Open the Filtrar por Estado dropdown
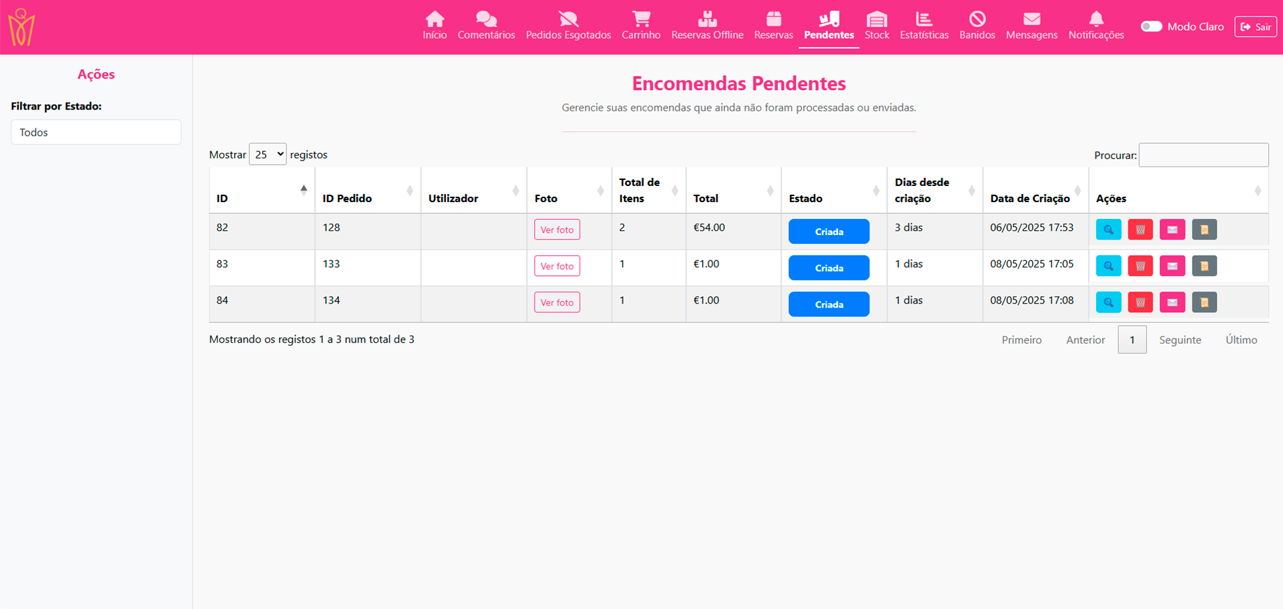1283x609 pixels. pos(96,132)
